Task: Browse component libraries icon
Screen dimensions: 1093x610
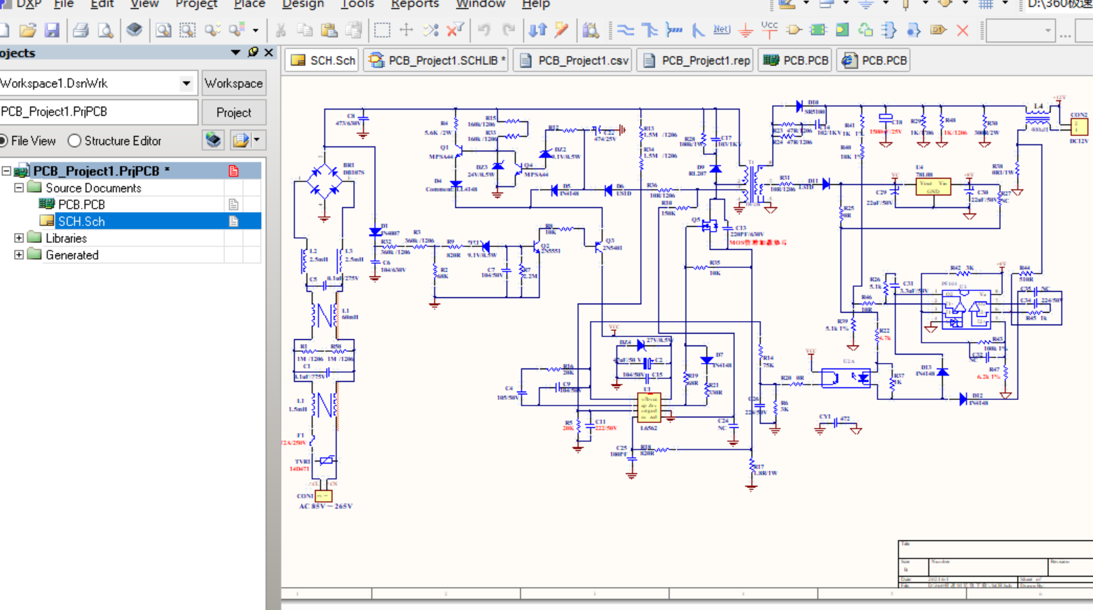Action: coord(590,30)
